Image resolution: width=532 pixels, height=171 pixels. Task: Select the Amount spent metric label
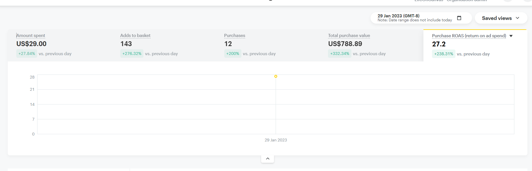point(31,36)
